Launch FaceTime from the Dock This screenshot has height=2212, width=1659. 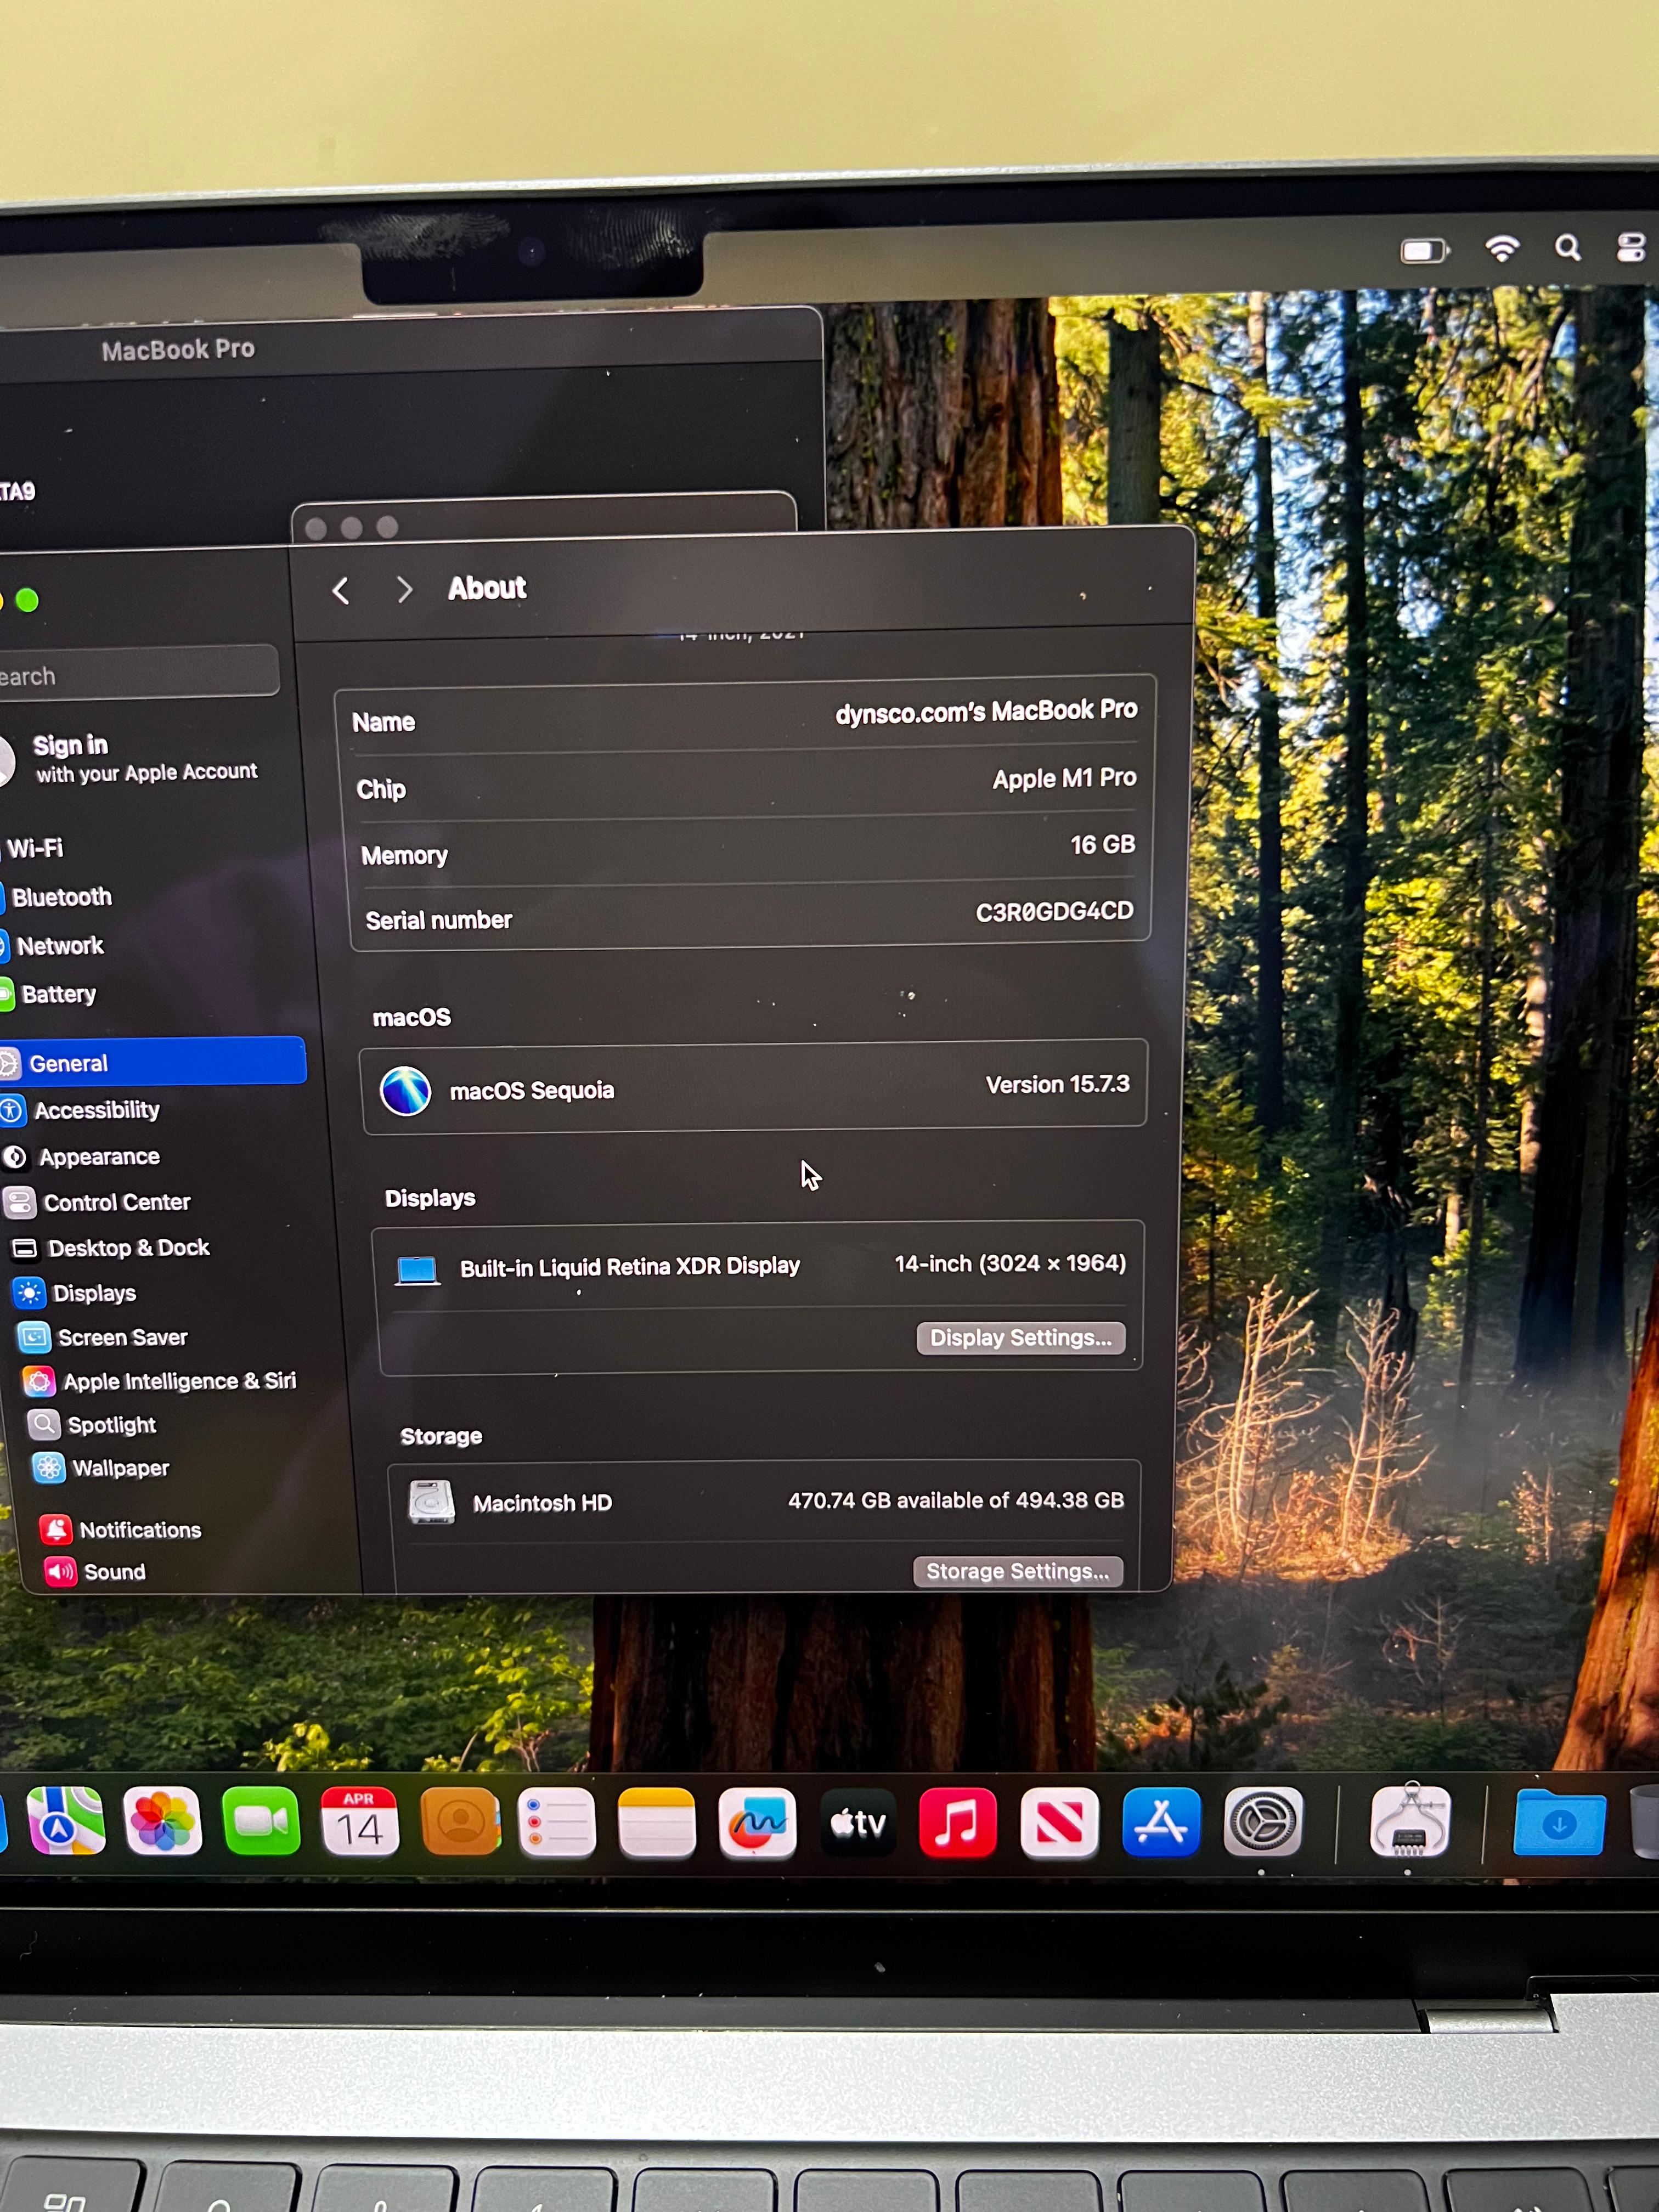[x=261, y=1821]
